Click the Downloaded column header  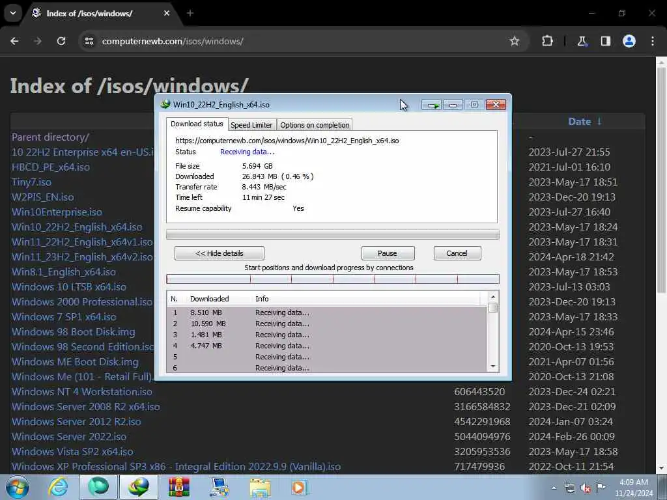[209, 299]
